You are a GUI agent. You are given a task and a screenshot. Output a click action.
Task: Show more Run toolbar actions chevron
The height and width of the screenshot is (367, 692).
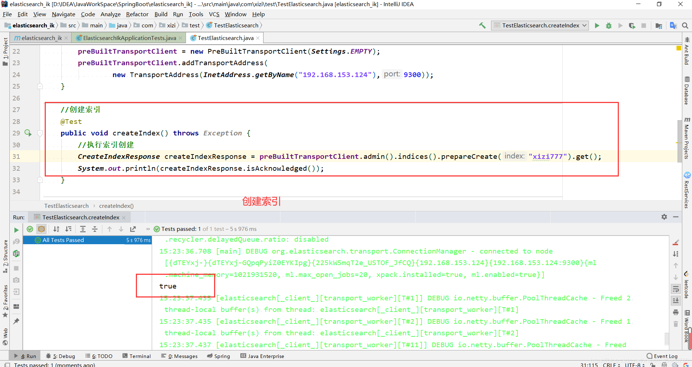148,229
